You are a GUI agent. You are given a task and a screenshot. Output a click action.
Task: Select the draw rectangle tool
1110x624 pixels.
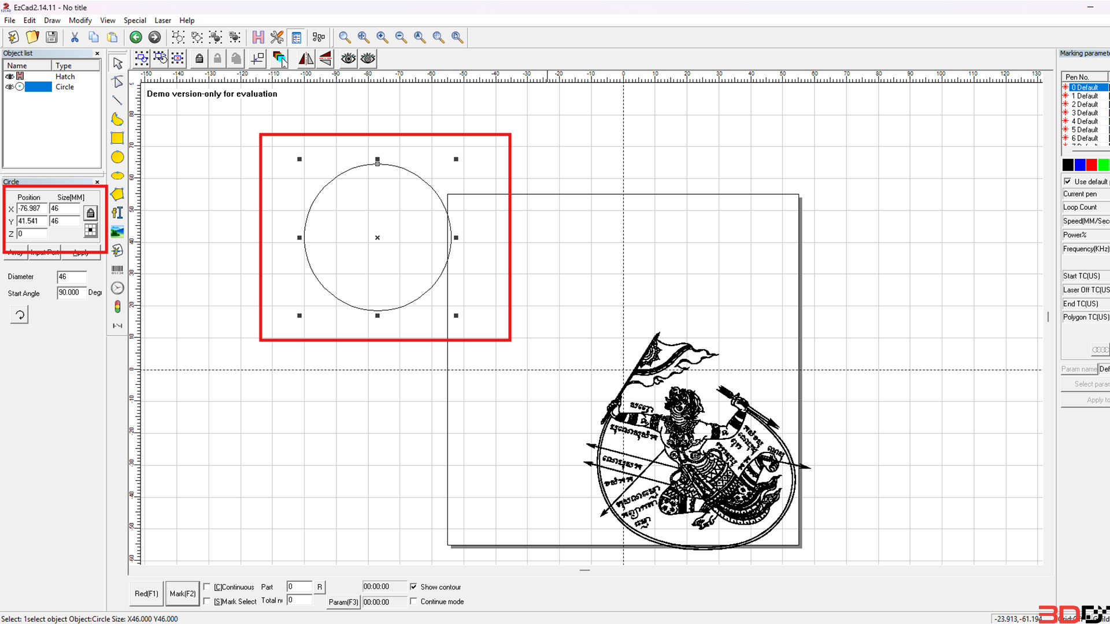117,138
